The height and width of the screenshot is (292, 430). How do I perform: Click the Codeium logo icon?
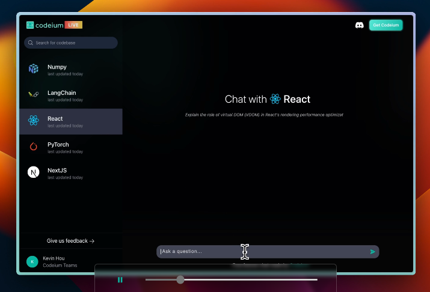point(30,25)
